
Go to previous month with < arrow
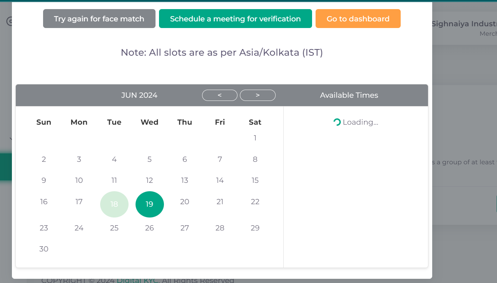pos(220,95)
